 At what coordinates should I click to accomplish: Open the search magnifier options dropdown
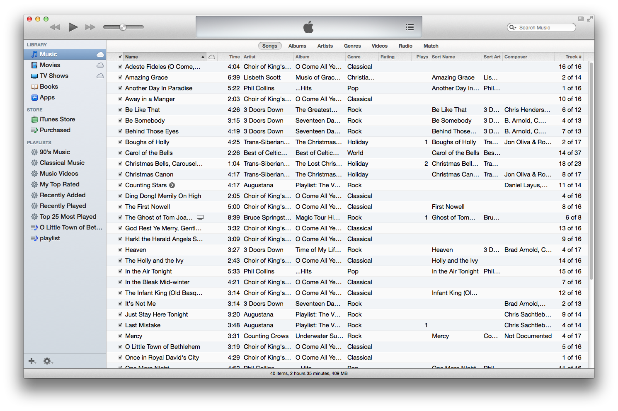pos(513,27)
